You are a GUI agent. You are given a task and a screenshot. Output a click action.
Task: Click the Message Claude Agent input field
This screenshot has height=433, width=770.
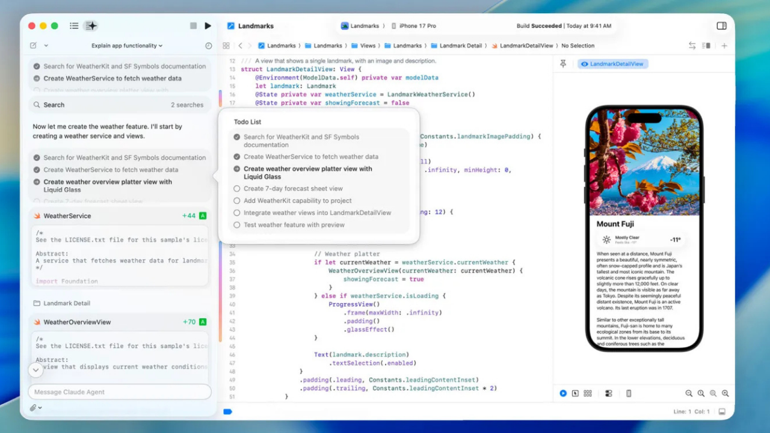pyautogui.click(x=119, y=392)
